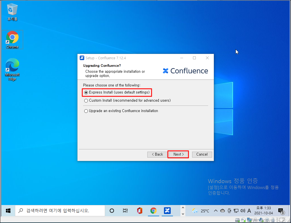Select the Chrome desktop shortcut

pos(12,40)
